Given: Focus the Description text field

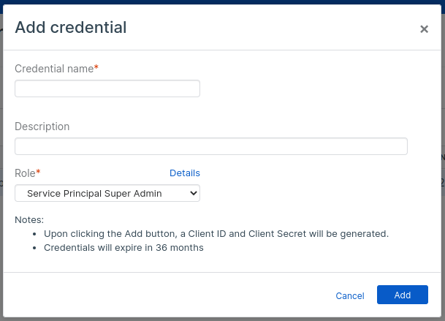Looking at the screenshot, I should click(x=211, y=146).
